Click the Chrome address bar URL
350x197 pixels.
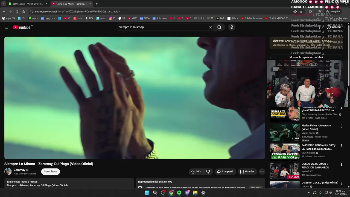(78, 11)
